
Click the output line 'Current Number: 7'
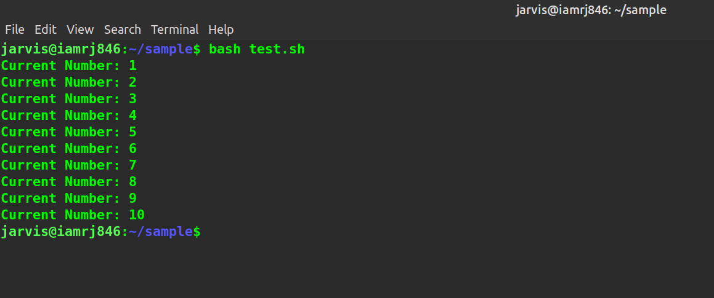tap(69, 165)
